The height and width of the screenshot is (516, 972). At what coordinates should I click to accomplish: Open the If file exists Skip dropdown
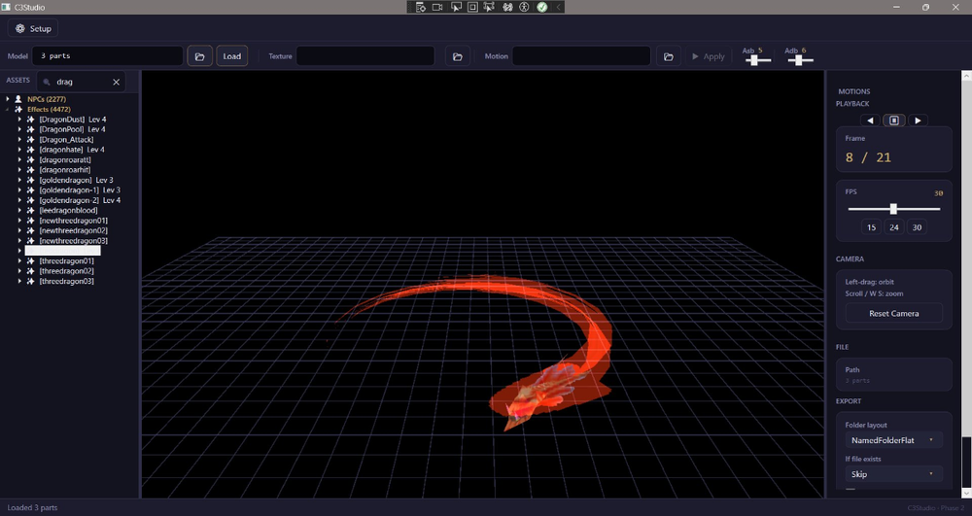(x=894, y=474)
